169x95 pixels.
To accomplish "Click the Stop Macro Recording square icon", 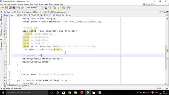I will pyautogui.click(x=63, y=15).
